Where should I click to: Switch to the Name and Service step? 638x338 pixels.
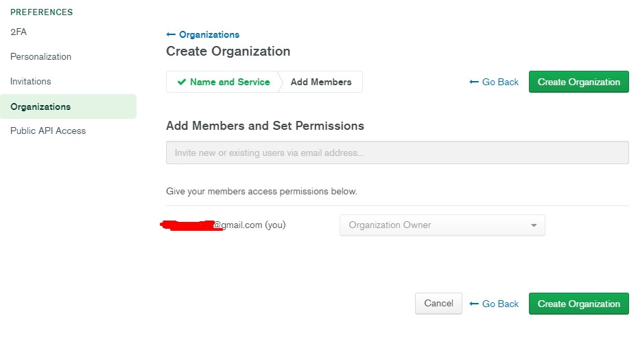point(229,82)
